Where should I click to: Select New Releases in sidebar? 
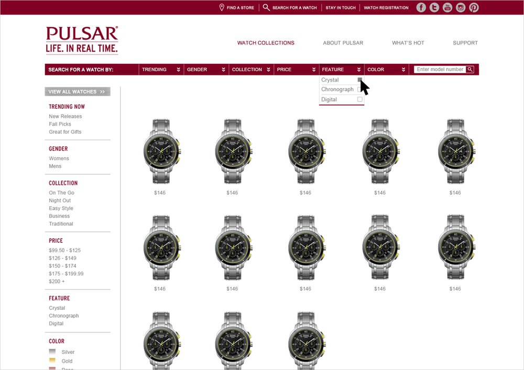click(65, 116)
